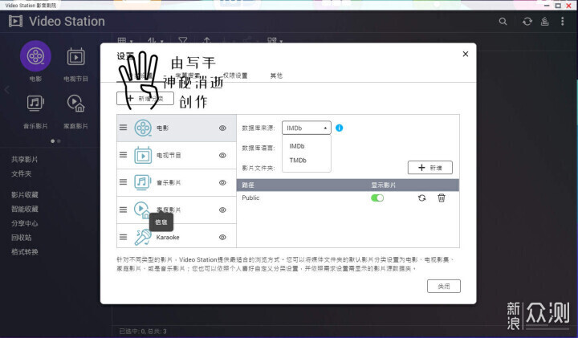Click the drag handle of the 家庭影片 row
The image size is (578, 338).
click(x=123, y=210)
